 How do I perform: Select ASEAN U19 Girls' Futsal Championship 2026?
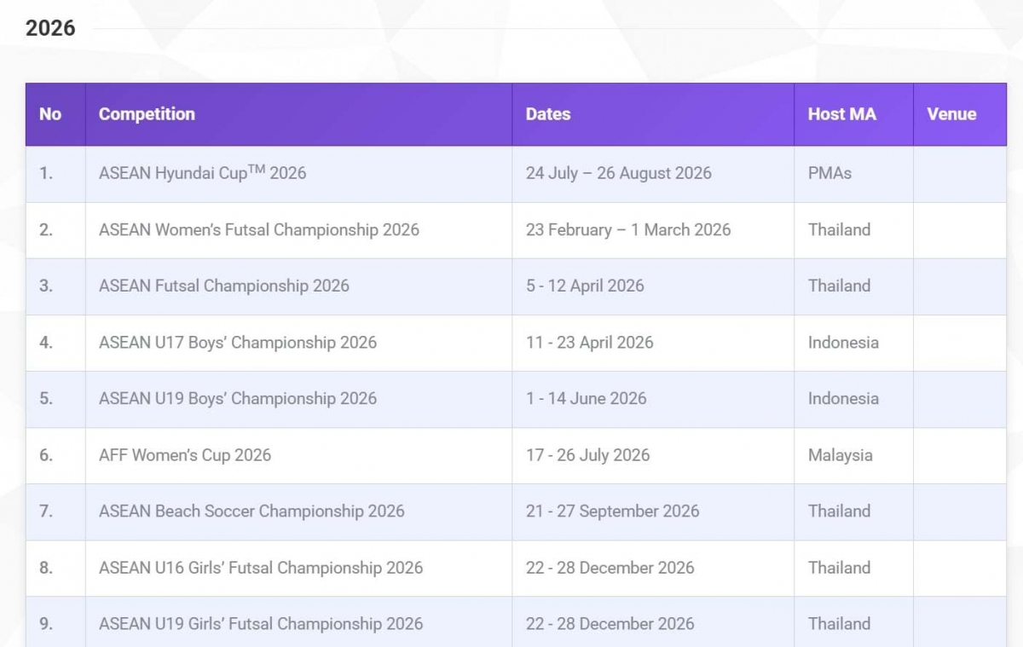[x=260, y=624]
